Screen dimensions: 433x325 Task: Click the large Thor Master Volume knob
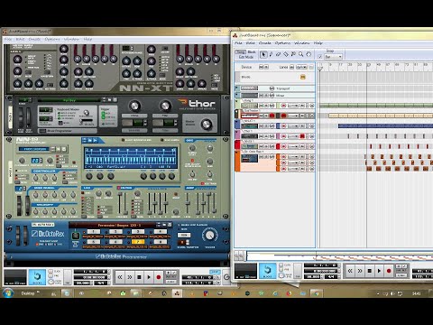click(207, 124)
